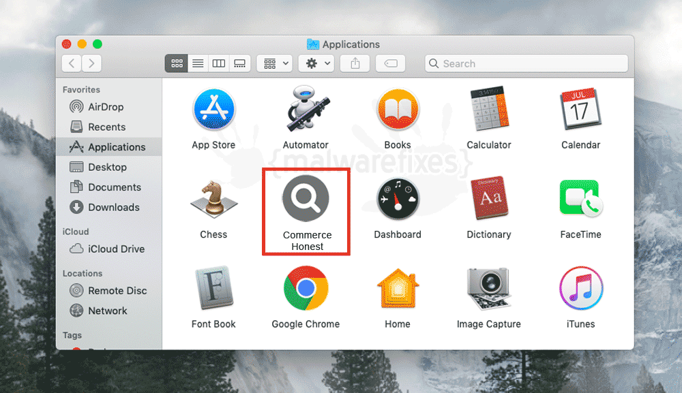Viewport: 682px width, 393px height.
Task: Click the "Books" name label
Action: coord(398,145)
